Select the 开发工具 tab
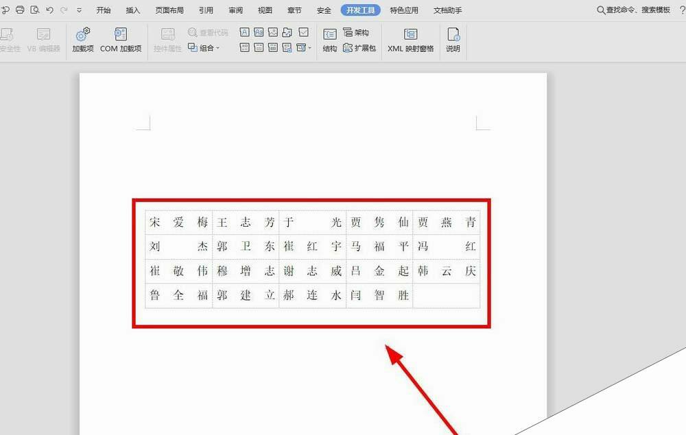 click(361, 10)
